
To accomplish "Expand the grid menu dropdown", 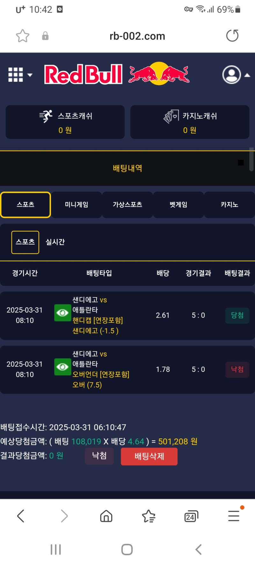I will point(20,75).
